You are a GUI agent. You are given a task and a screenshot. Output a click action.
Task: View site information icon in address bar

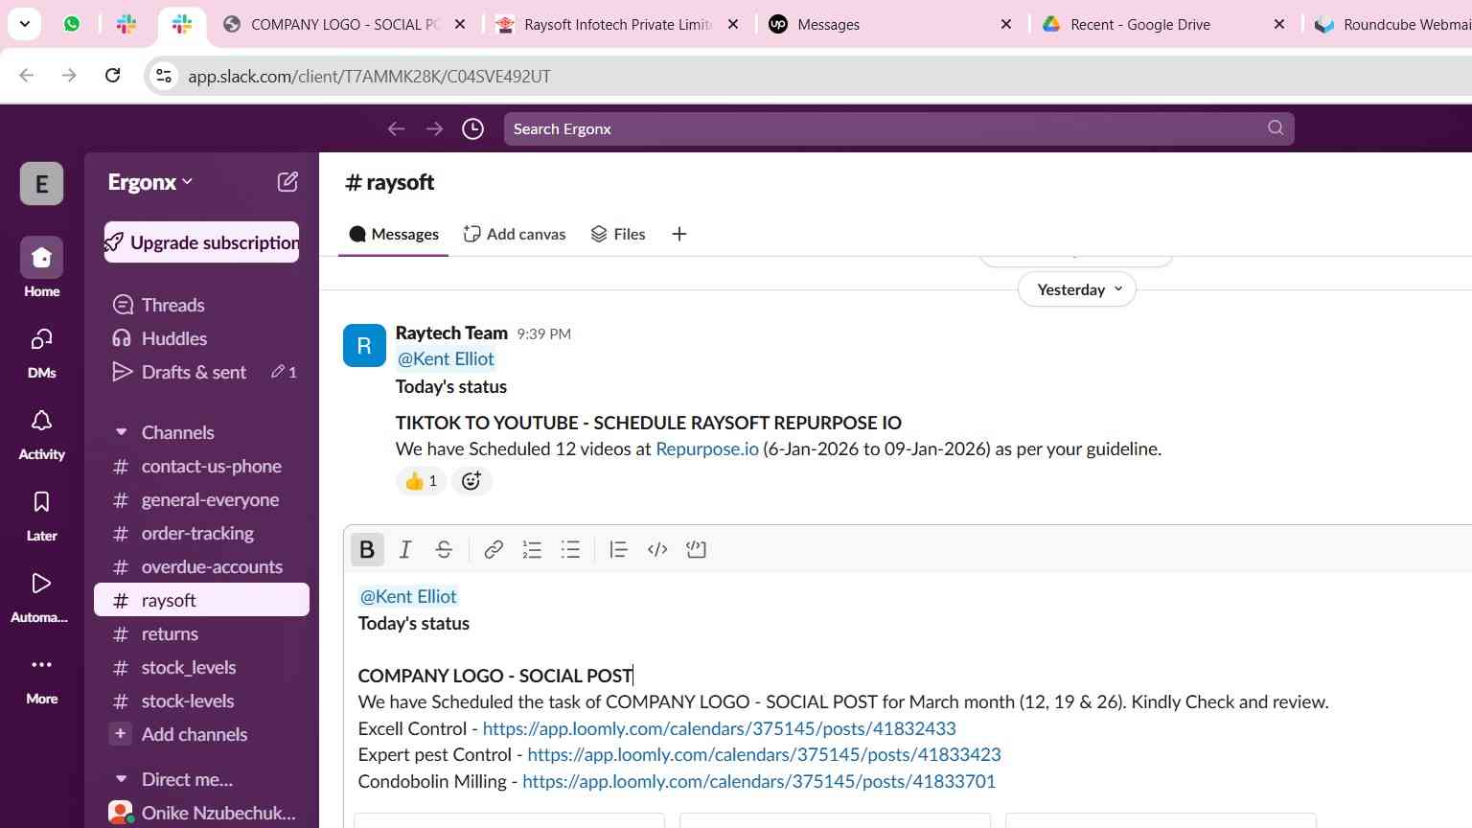(x=164, y=76)
